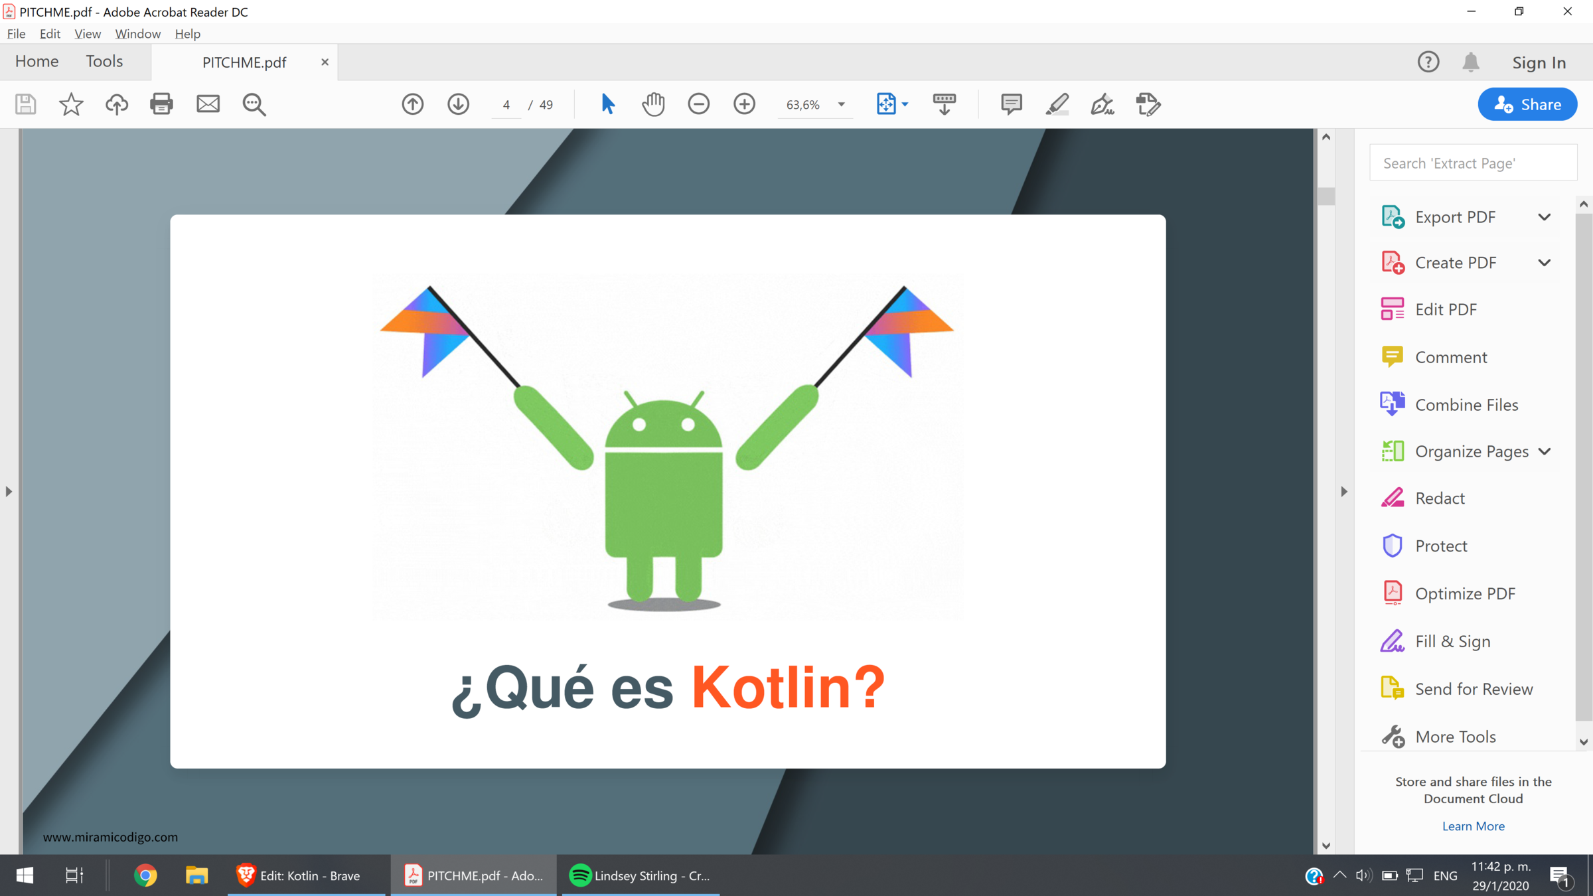This screenshot has height=896, width=1593.
Task: Expand the Export PDF section
Action: [x=1544, y=217]
